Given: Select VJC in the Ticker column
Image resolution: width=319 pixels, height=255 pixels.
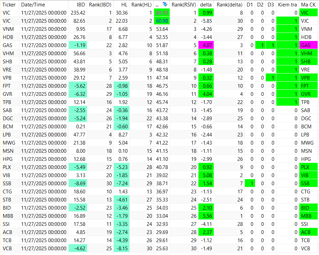Looking at the screenshot, I should tap(6, 21).
